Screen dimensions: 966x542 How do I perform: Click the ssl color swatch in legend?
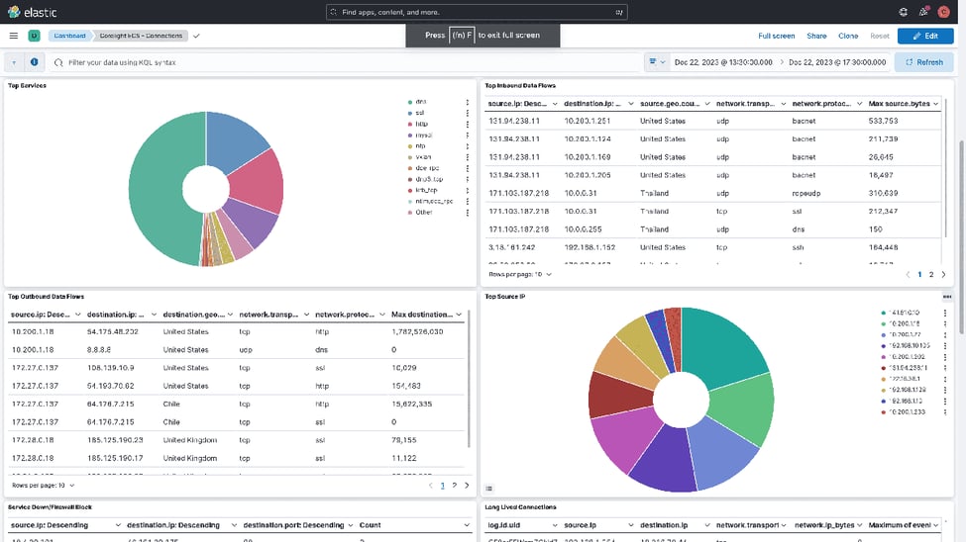tap(410, 113)
